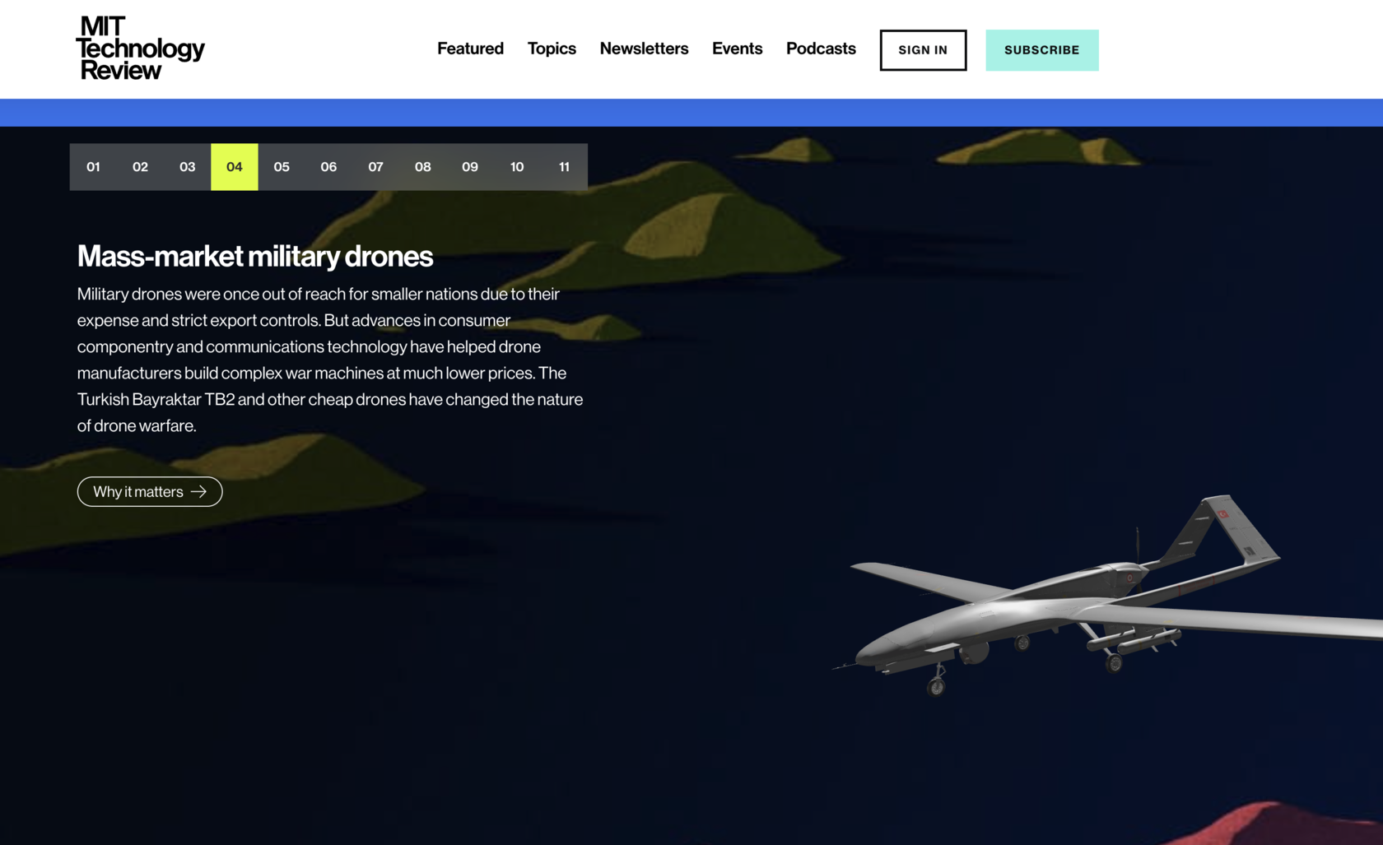Click the Bayraktar TB2 drone illustration

click(x=1107, y=597)
